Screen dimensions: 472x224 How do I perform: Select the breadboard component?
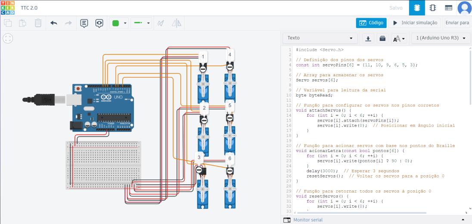click(x=103, y=165)
